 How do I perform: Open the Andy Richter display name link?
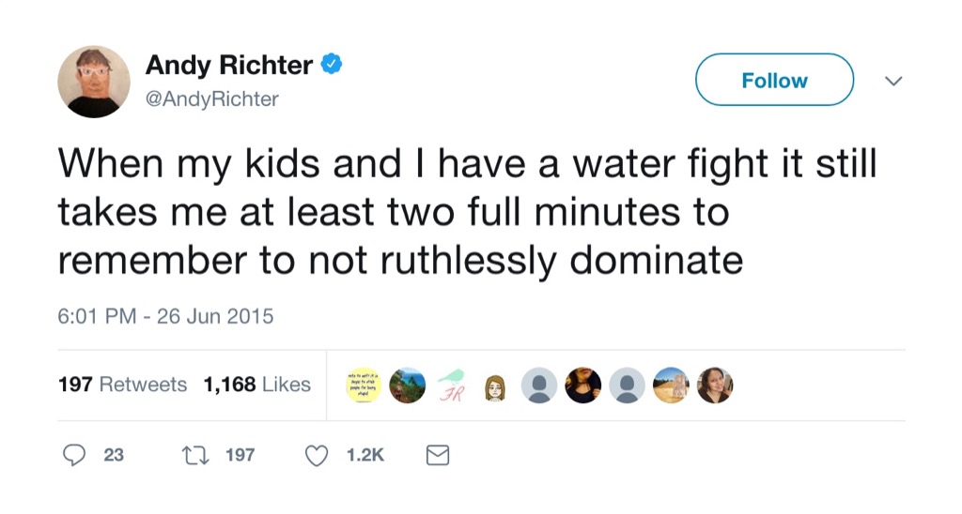point(228,65)
